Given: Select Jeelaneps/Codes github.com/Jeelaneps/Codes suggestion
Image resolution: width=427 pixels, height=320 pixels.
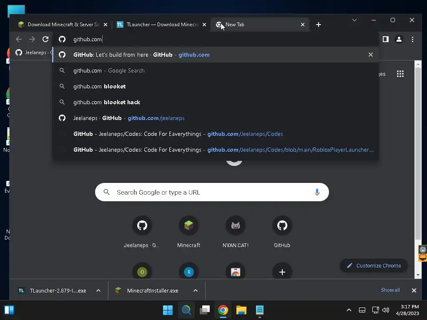Looking at the screenshot, I should 215,134.
